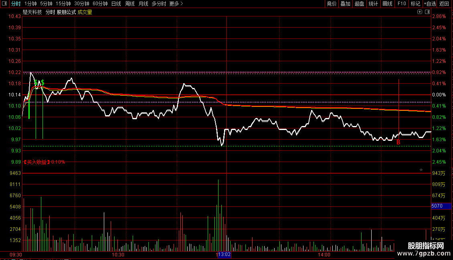Open the 日线 daily chart tab
This screenshot has width=453, height=260.
(x=116, y=4)
